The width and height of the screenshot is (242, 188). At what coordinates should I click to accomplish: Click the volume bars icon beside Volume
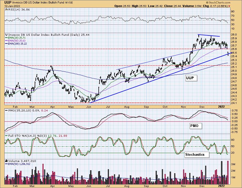pyautogui.click(x=6, y=161)
